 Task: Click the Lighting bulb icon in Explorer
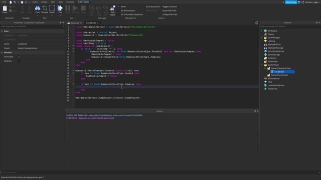click(265, 41)
